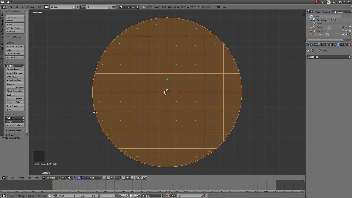
Task: Open the Mesh Data properties tab icon
Action: click(342, 45)
